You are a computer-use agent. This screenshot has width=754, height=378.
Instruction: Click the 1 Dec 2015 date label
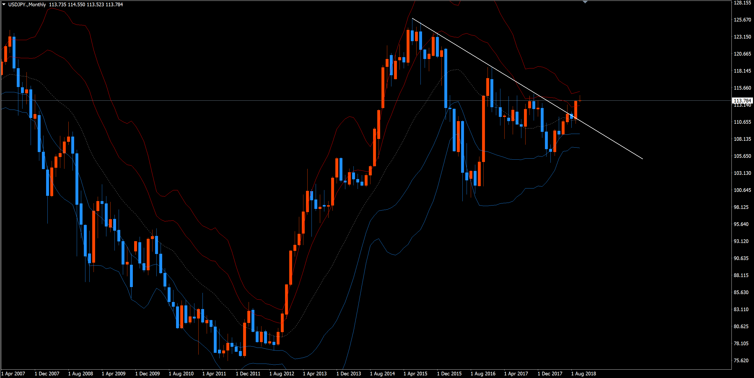449,374
